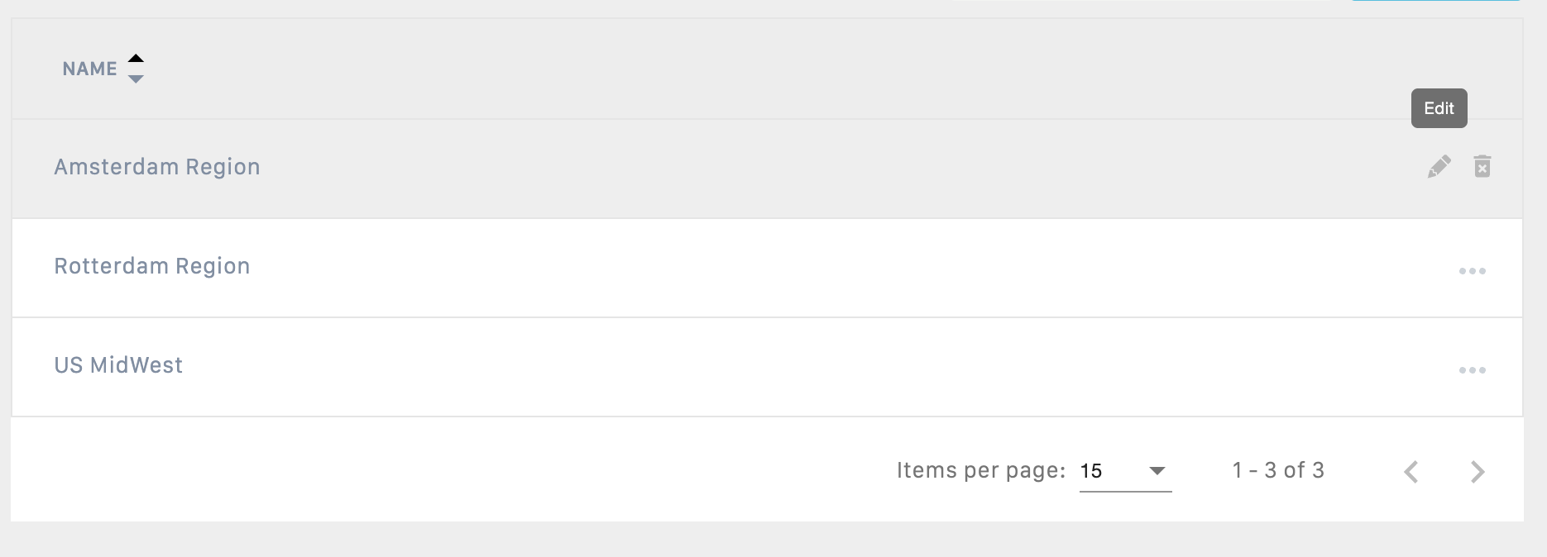Viewport: 1547px width, 557px height.
Task: Open the three-dot menu for Rotterdam Region
Action: tap(1472, 271)
